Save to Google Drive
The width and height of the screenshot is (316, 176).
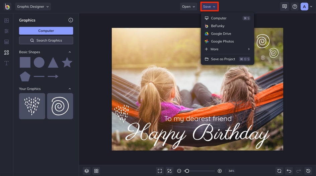(227, 34)
